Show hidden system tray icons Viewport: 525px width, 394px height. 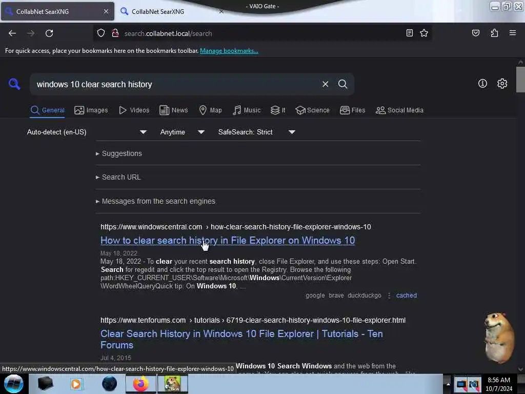click(x=448, y=384)
